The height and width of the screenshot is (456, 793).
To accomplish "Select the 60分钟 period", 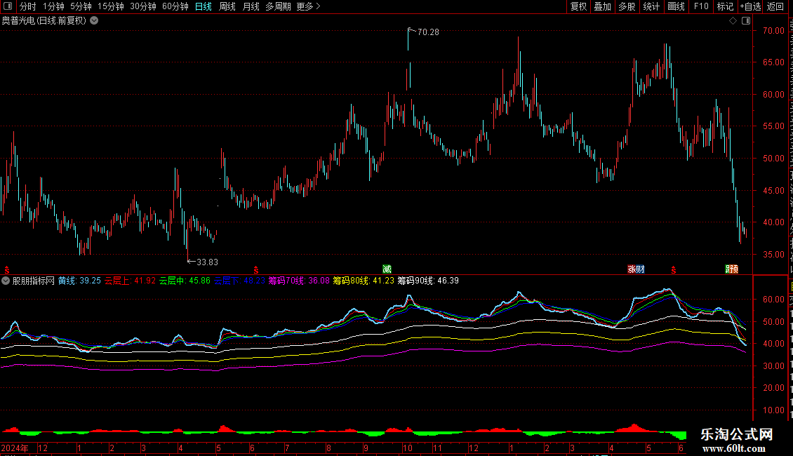I will [175, 6].
